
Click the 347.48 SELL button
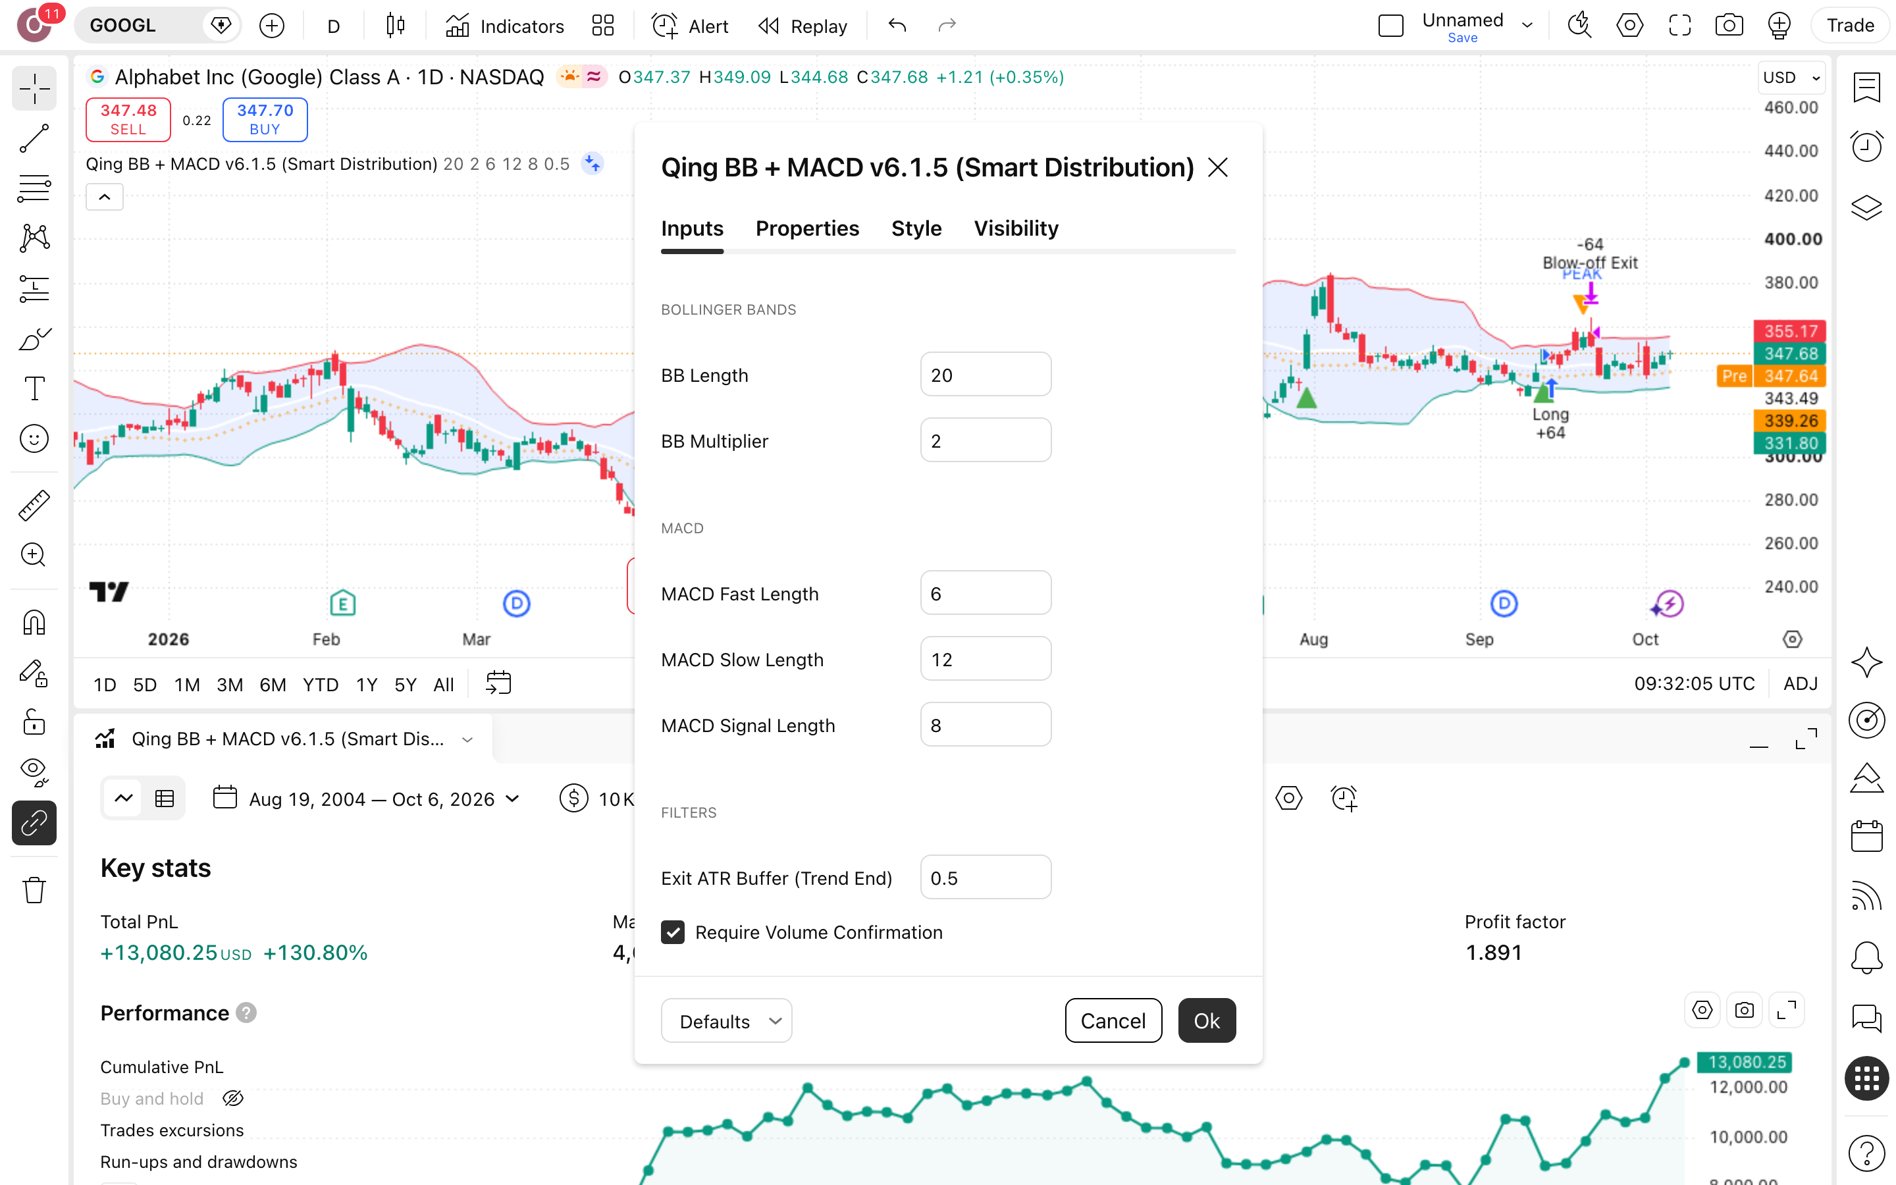(128, 119)
